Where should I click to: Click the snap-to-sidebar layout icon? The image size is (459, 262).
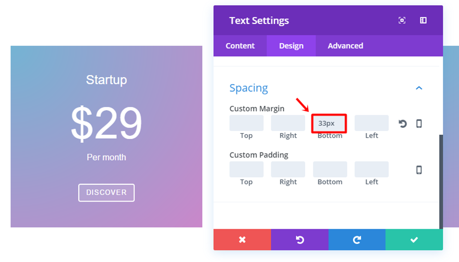(423, 20)
